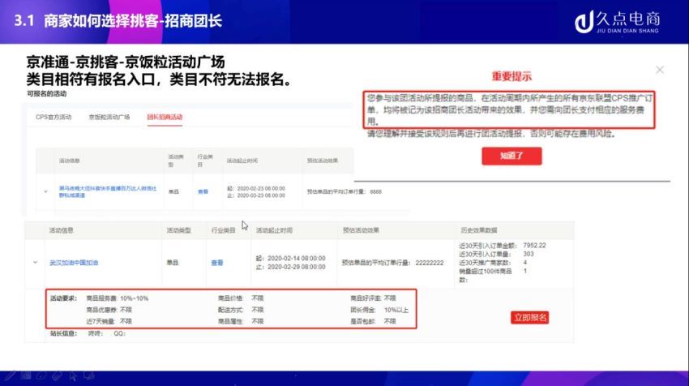Click the 重要提示 dialog title
This screenshot has height=386, width=689.
click(x=511, y=76)
